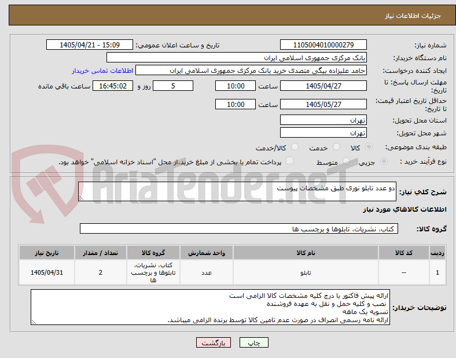The height and width of the screenshot is (358, 456).
Task: Click the resize handle of buyer notes textarea
Action: tap(34, 322)
